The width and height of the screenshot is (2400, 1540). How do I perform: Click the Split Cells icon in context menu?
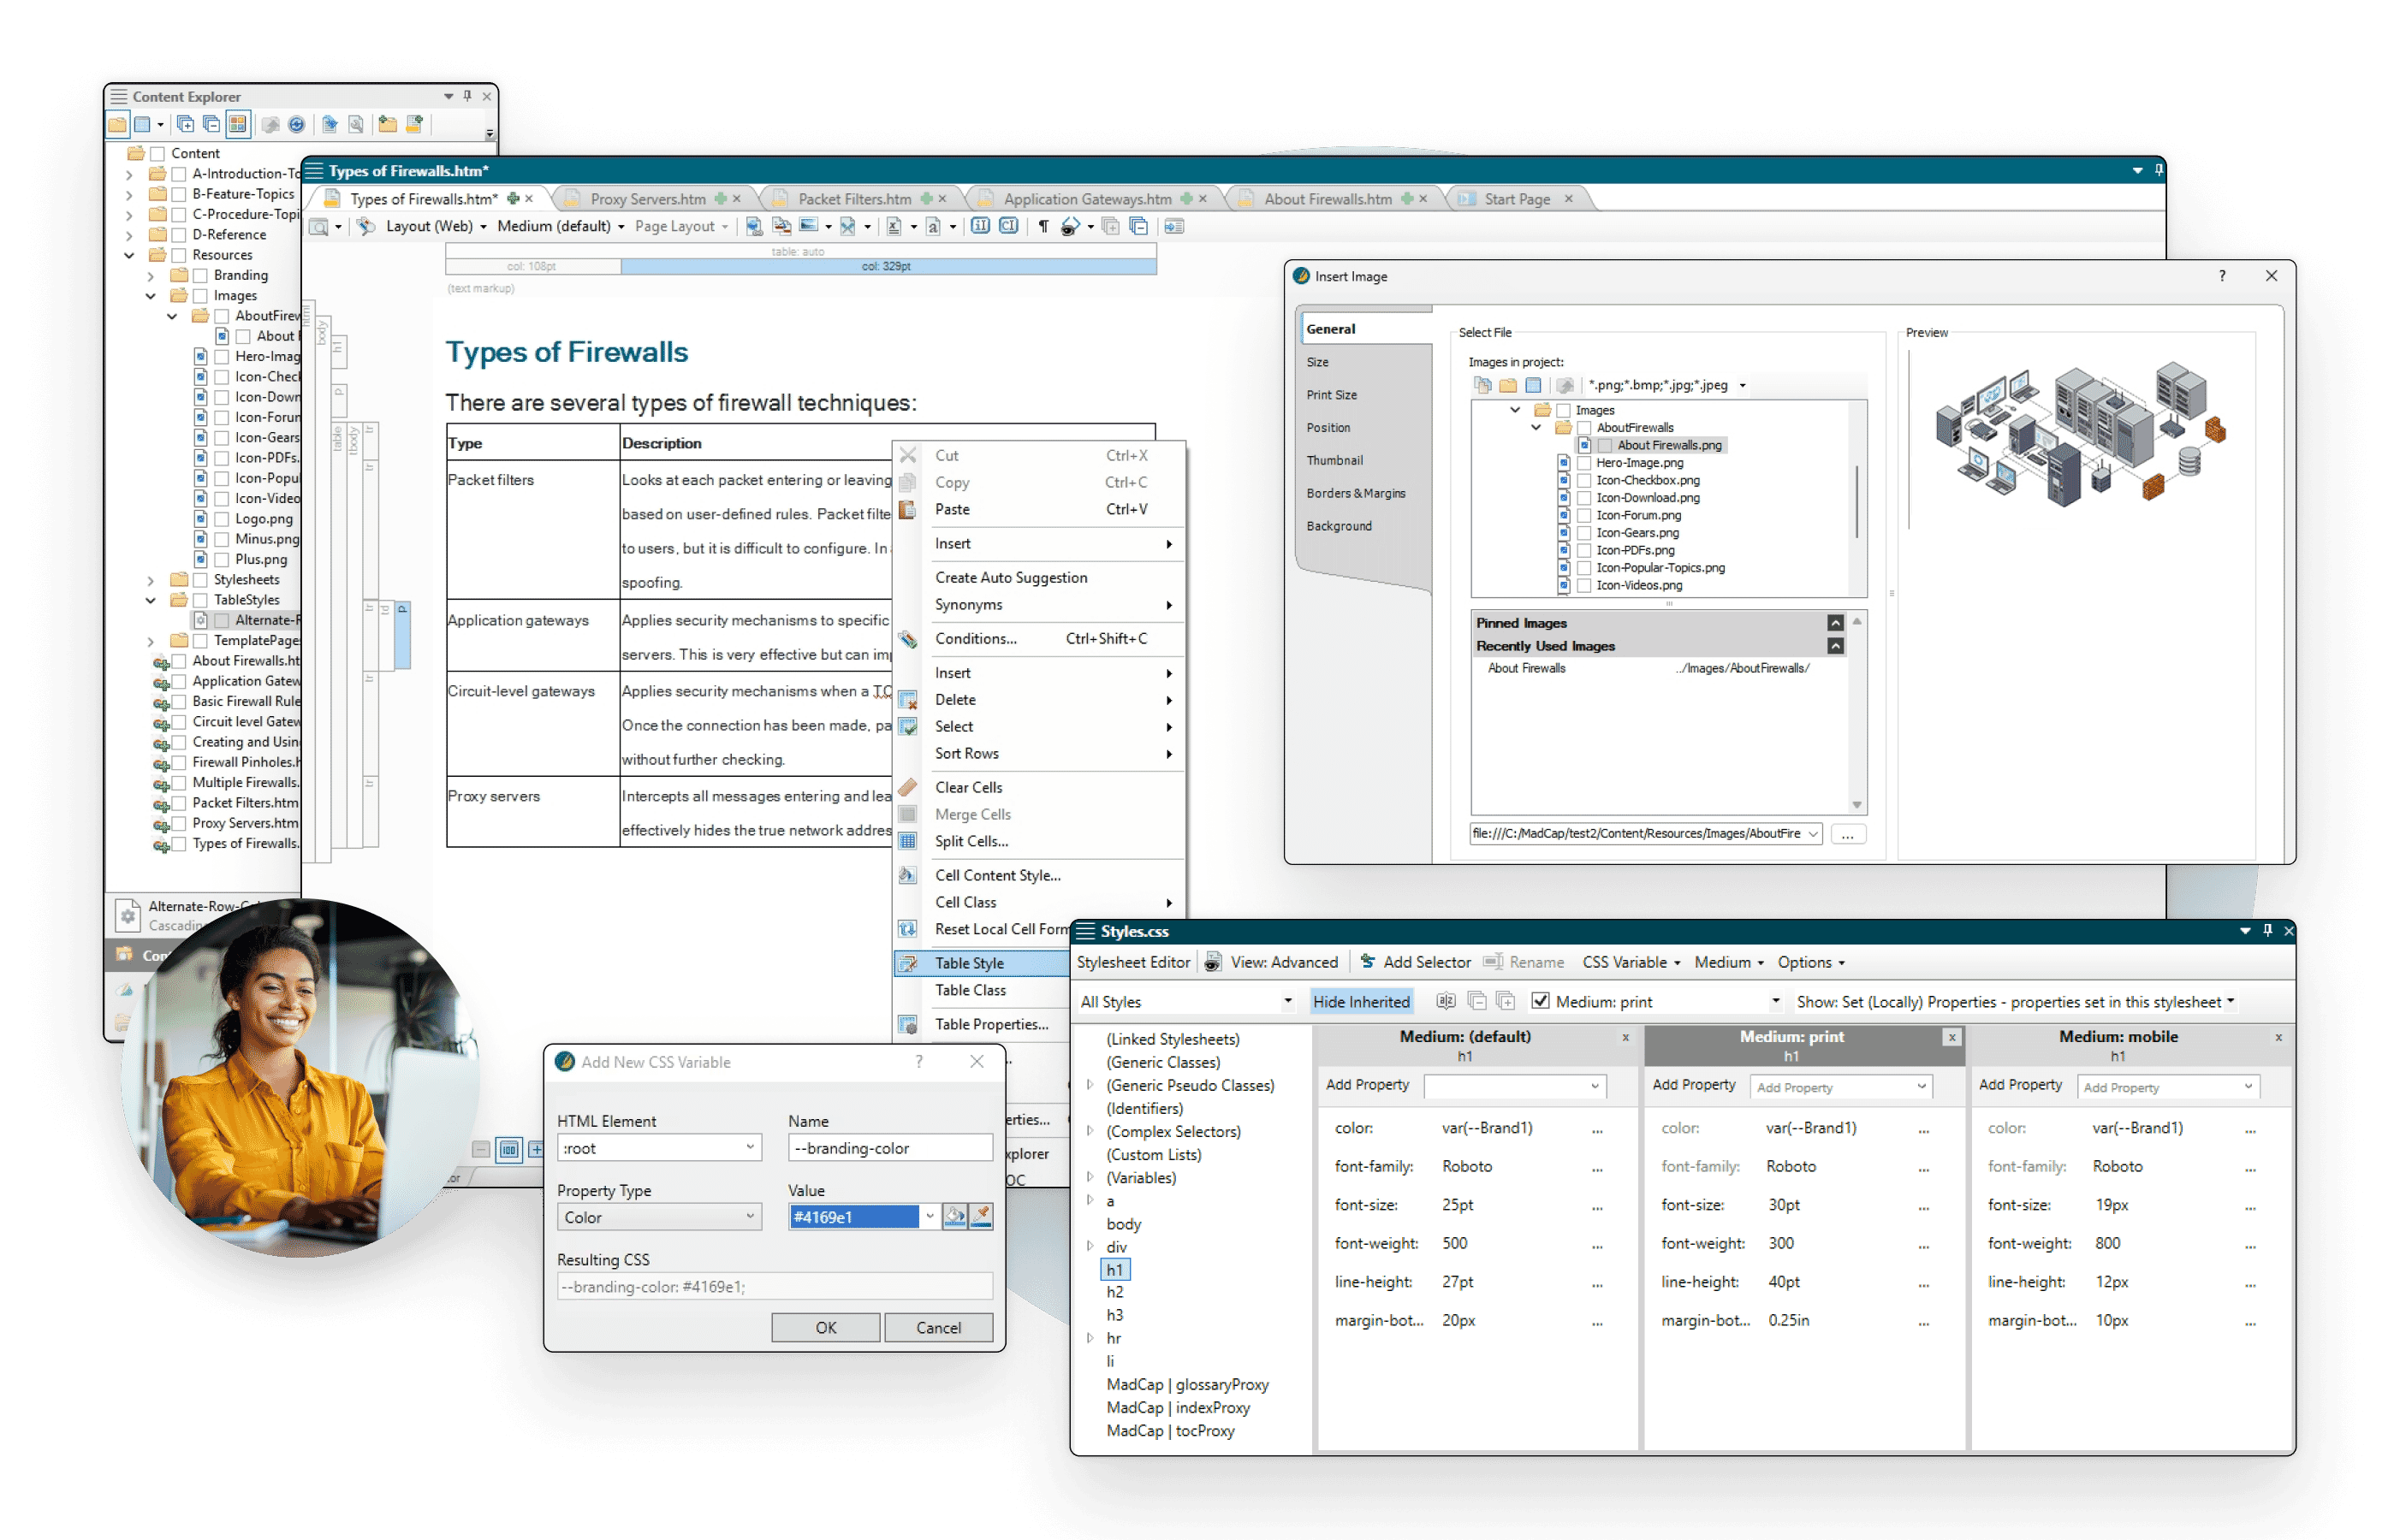pyautogui.click(x=907, y=841)
